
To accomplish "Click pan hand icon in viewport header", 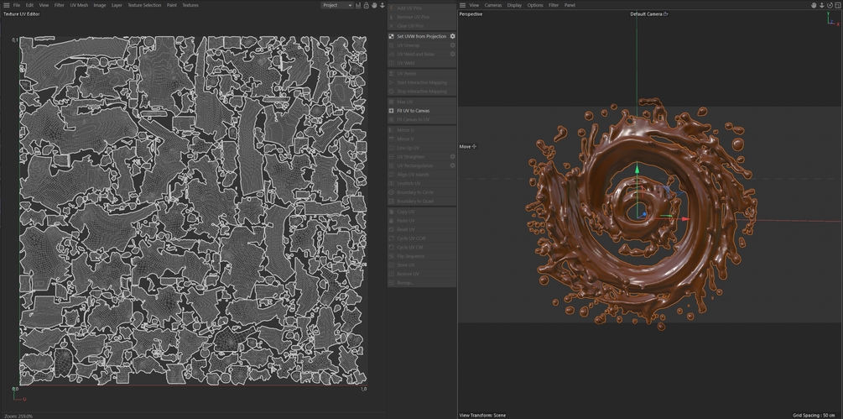I will point(814,5).
